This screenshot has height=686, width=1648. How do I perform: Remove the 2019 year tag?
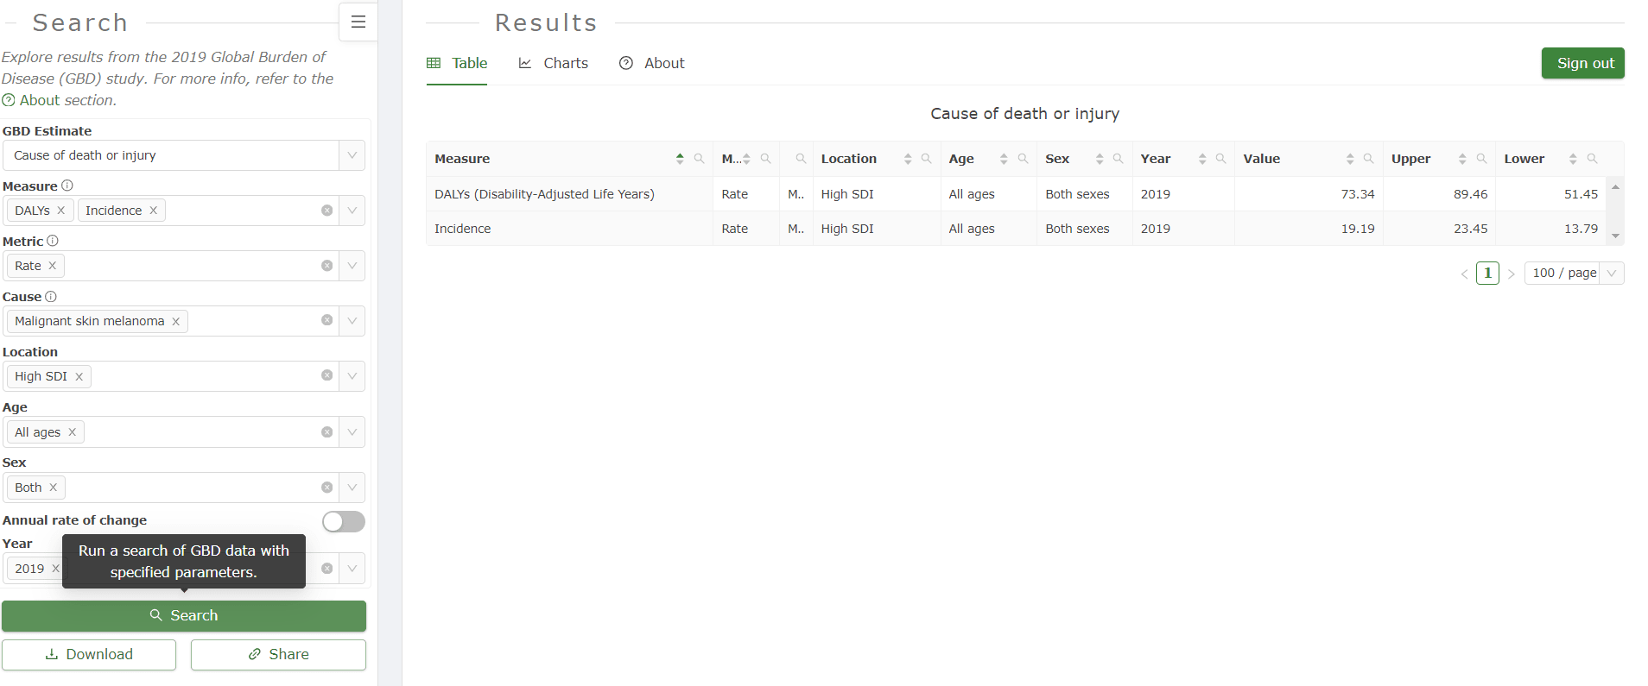click(x=55, y=569)
